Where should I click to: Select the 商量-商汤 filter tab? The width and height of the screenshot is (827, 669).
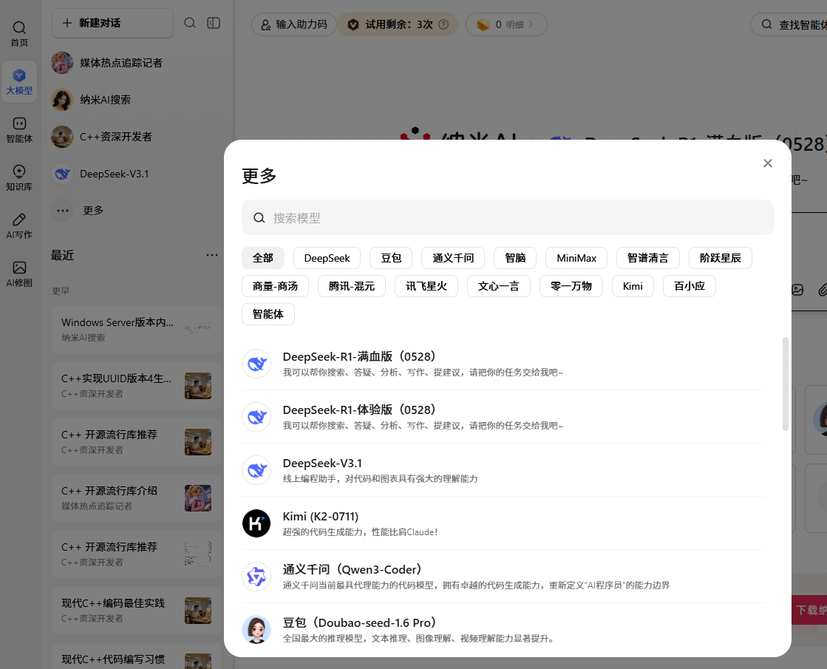[x=276, y=286]
